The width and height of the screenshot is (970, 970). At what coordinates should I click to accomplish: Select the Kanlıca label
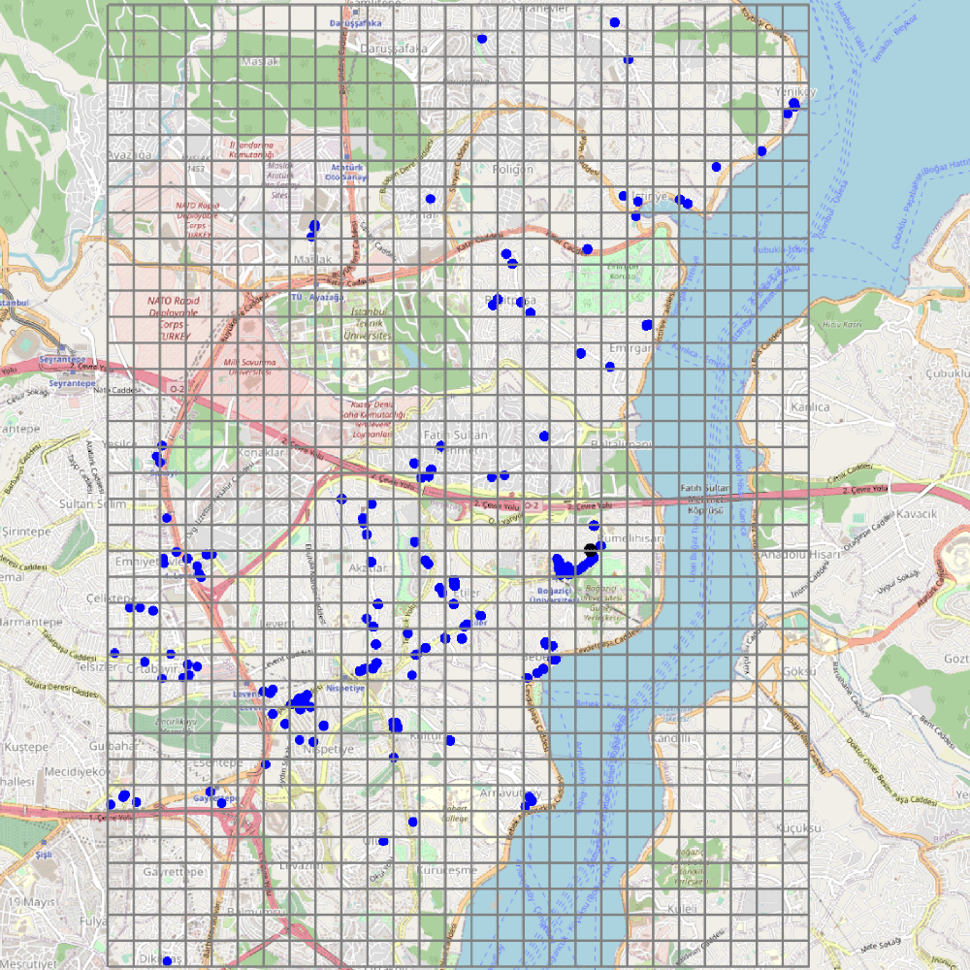click(x=810, y=407)
